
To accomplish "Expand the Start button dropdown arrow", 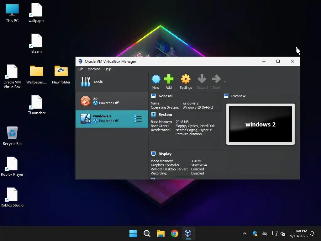I will pyautogui.click(x=224, y=82).
